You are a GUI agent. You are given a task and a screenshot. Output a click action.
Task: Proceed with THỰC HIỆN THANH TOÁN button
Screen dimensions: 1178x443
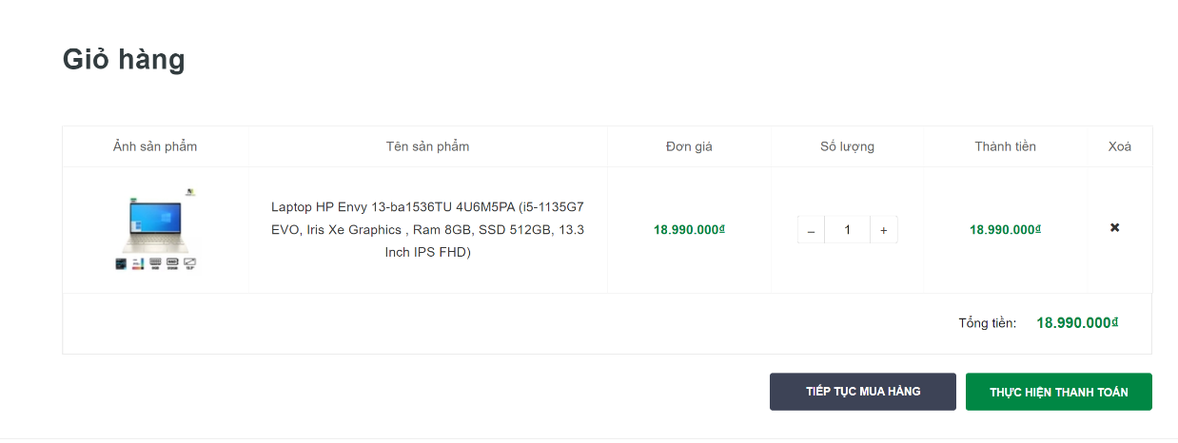coord(1058,392)
